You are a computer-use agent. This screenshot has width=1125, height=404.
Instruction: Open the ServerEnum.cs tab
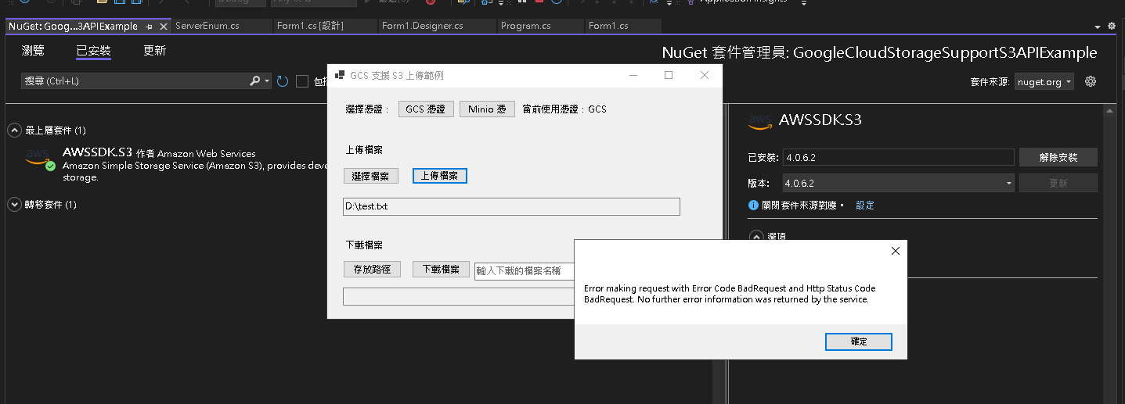coord(207,26)
